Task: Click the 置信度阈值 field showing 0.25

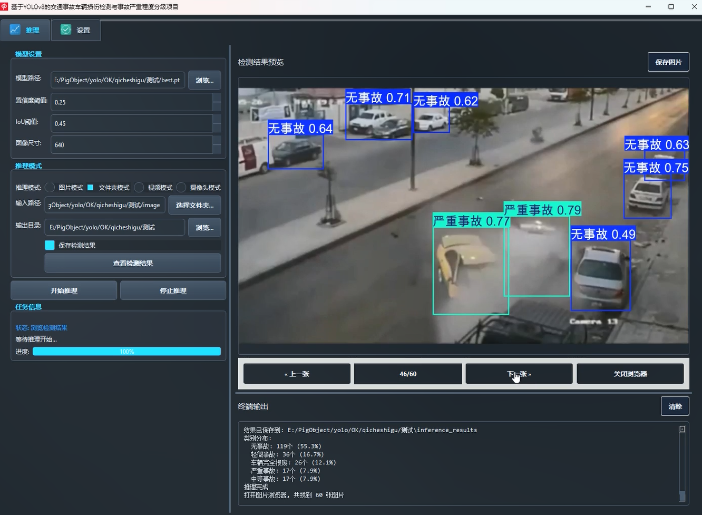Action: point(132,102)
